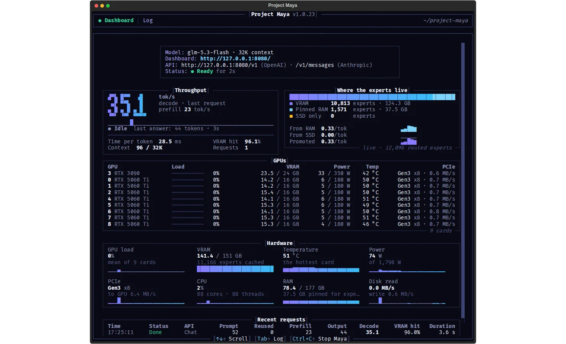Click the VRAM hit 96.1% value
Image resolution: width=566 pixels, height=344 pixels.
[252, 141]
